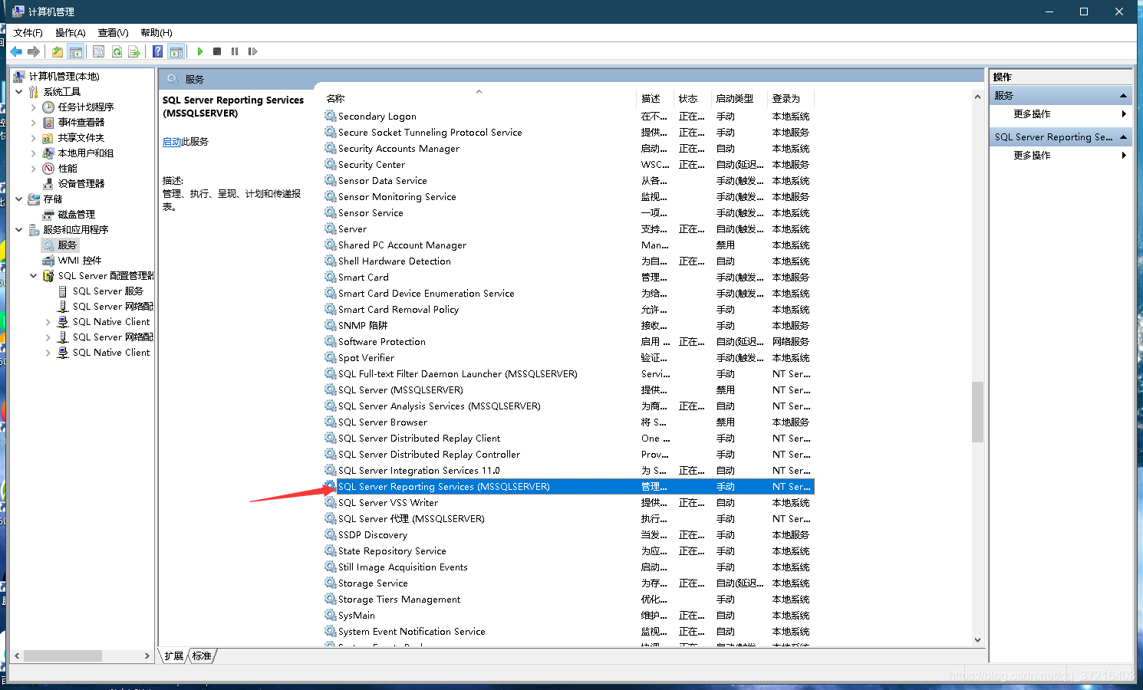Image resolution: width=1143 pixels, height=690 pixels.
Task: Toggle the show/hide action pane toolbar icon
Action: coord(176,51)
